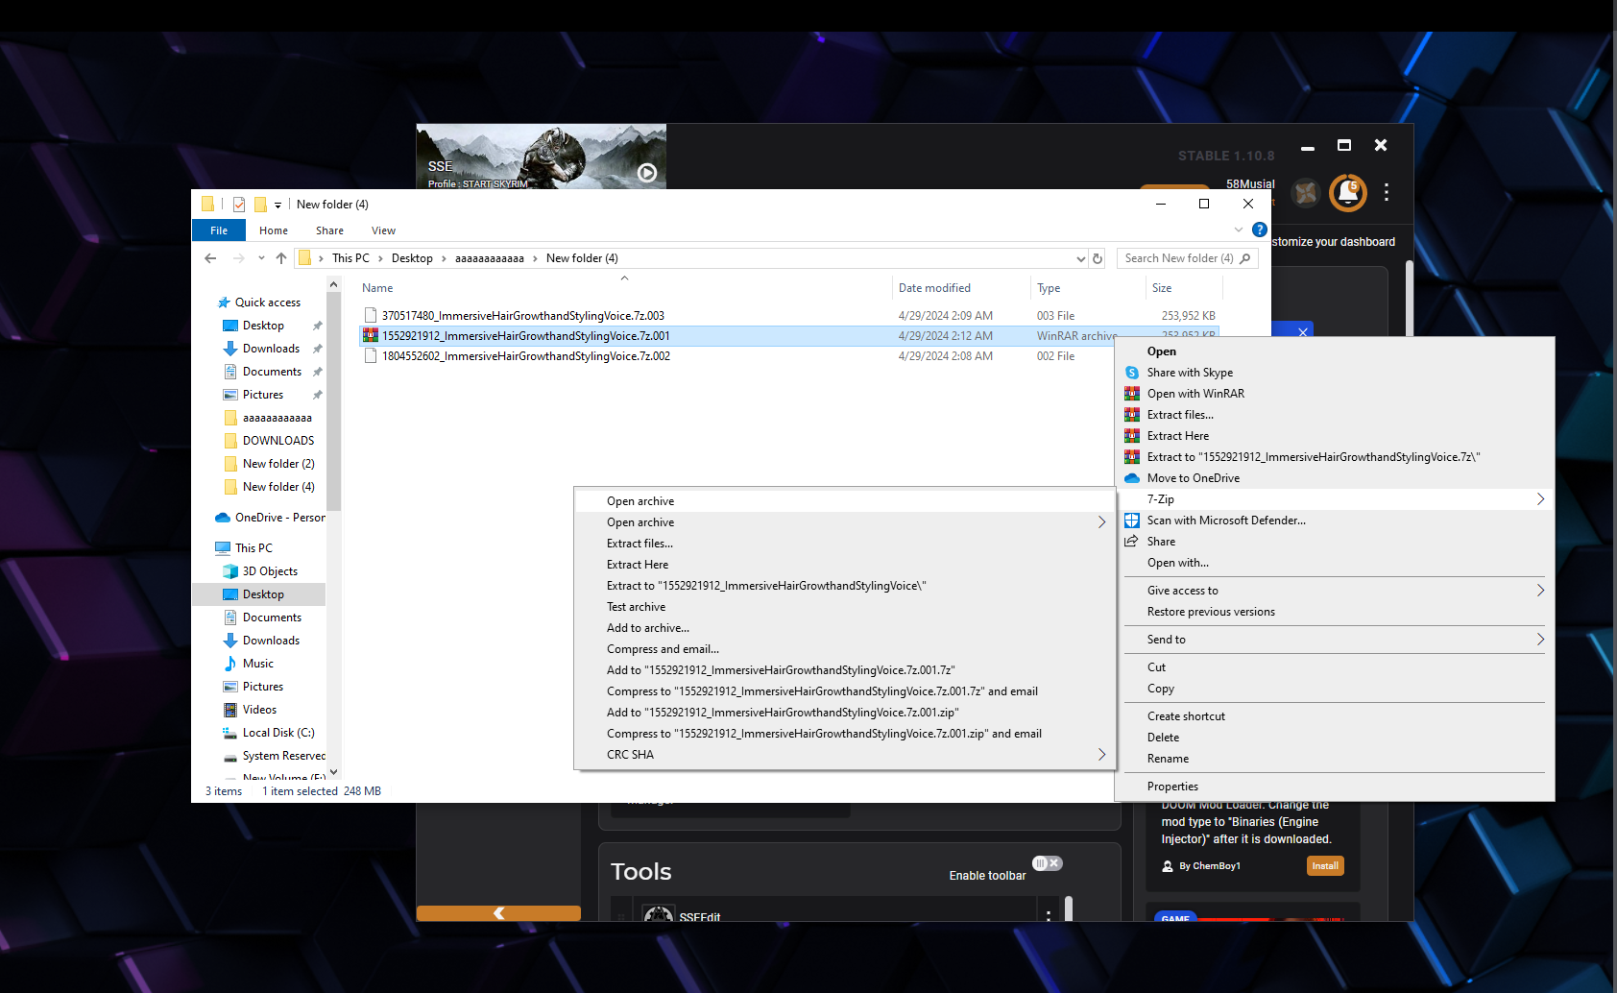This screenshot has height=993, width=1617.
Task: Select Properties in the context menu
Action: point(1172,787)
